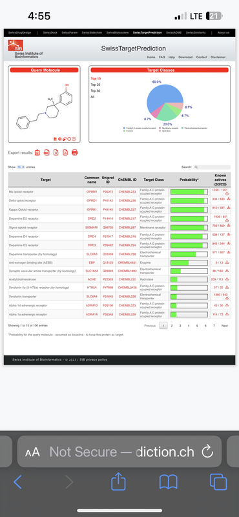The width and height of the screenshot is (239, 517).
Task: Sort the table by Target Class header
Action: [x=154, y=180]
